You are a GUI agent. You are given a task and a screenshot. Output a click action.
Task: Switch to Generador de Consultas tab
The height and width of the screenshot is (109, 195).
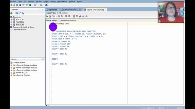pyautogui.click(x=68, y=21)
